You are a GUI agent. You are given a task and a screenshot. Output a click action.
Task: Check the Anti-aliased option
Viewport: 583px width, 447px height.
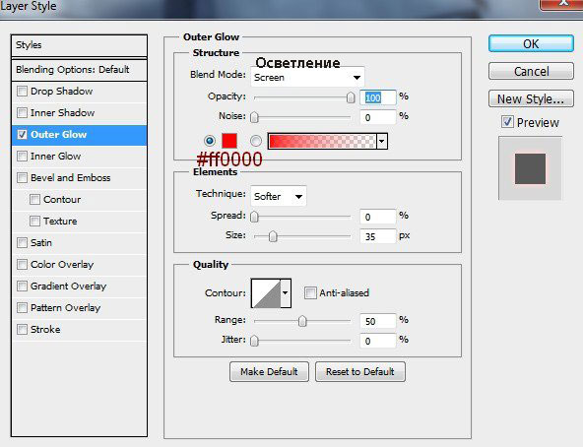point(310,292)
